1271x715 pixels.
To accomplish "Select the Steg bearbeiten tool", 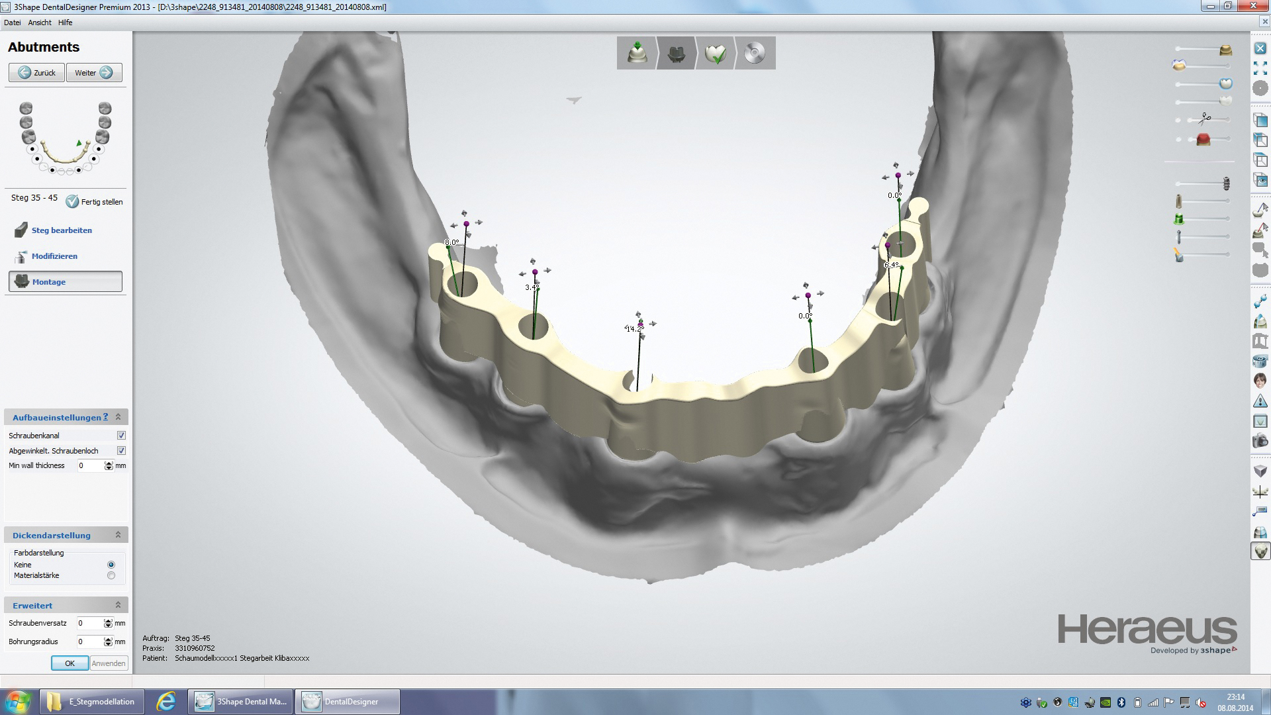I will point(61,230).
